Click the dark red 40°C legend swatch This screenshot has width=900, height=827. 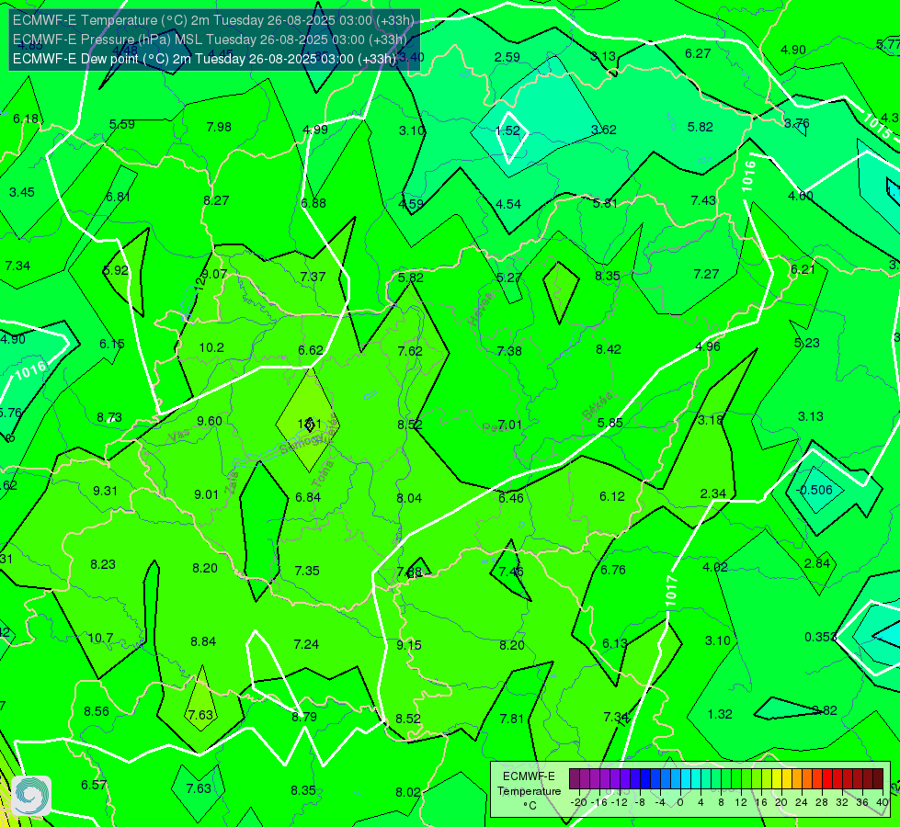click(878, 779)
